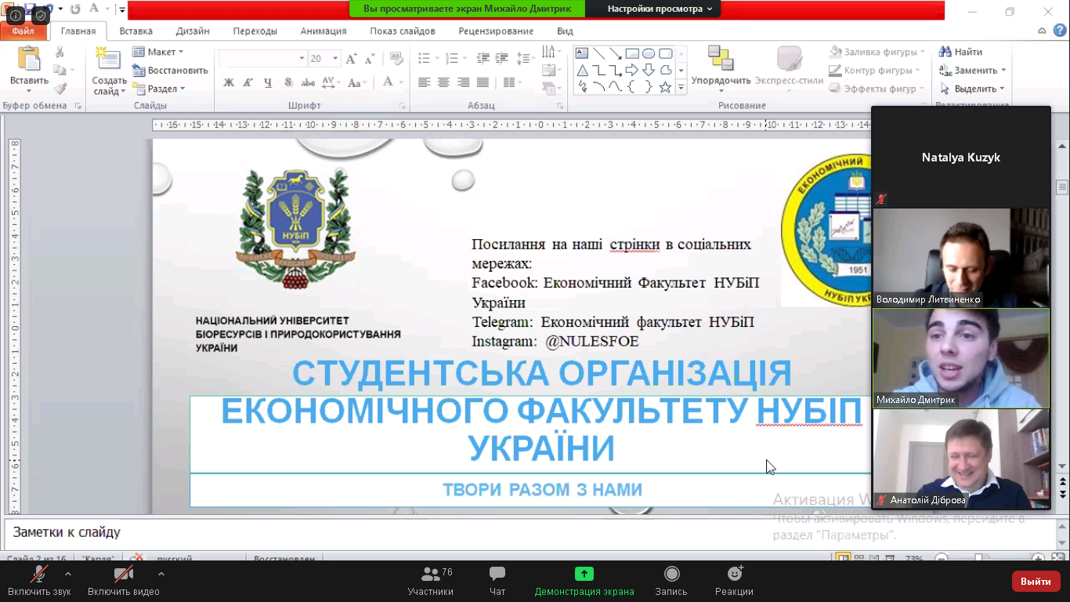Image resolution: width=1070 pixels, height=602 pixels.
Task: Toggle italic К formatting
Action: (x=248, y=82)
